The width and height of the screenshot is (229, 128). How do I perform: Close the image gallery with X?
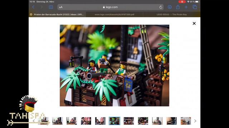[194, 23]
